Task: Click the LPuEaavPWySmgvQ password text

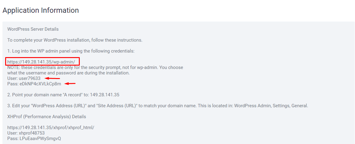Action: [40, 138]
